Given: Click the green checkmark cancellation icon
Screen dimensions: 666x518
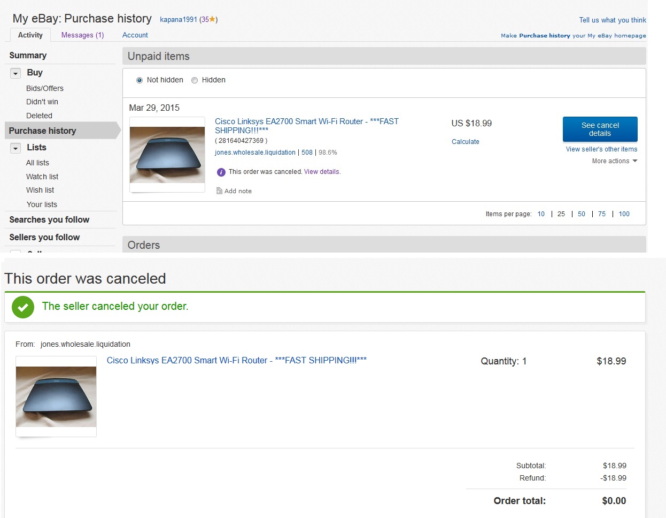Looking at the screenshot, I should 23,307.
